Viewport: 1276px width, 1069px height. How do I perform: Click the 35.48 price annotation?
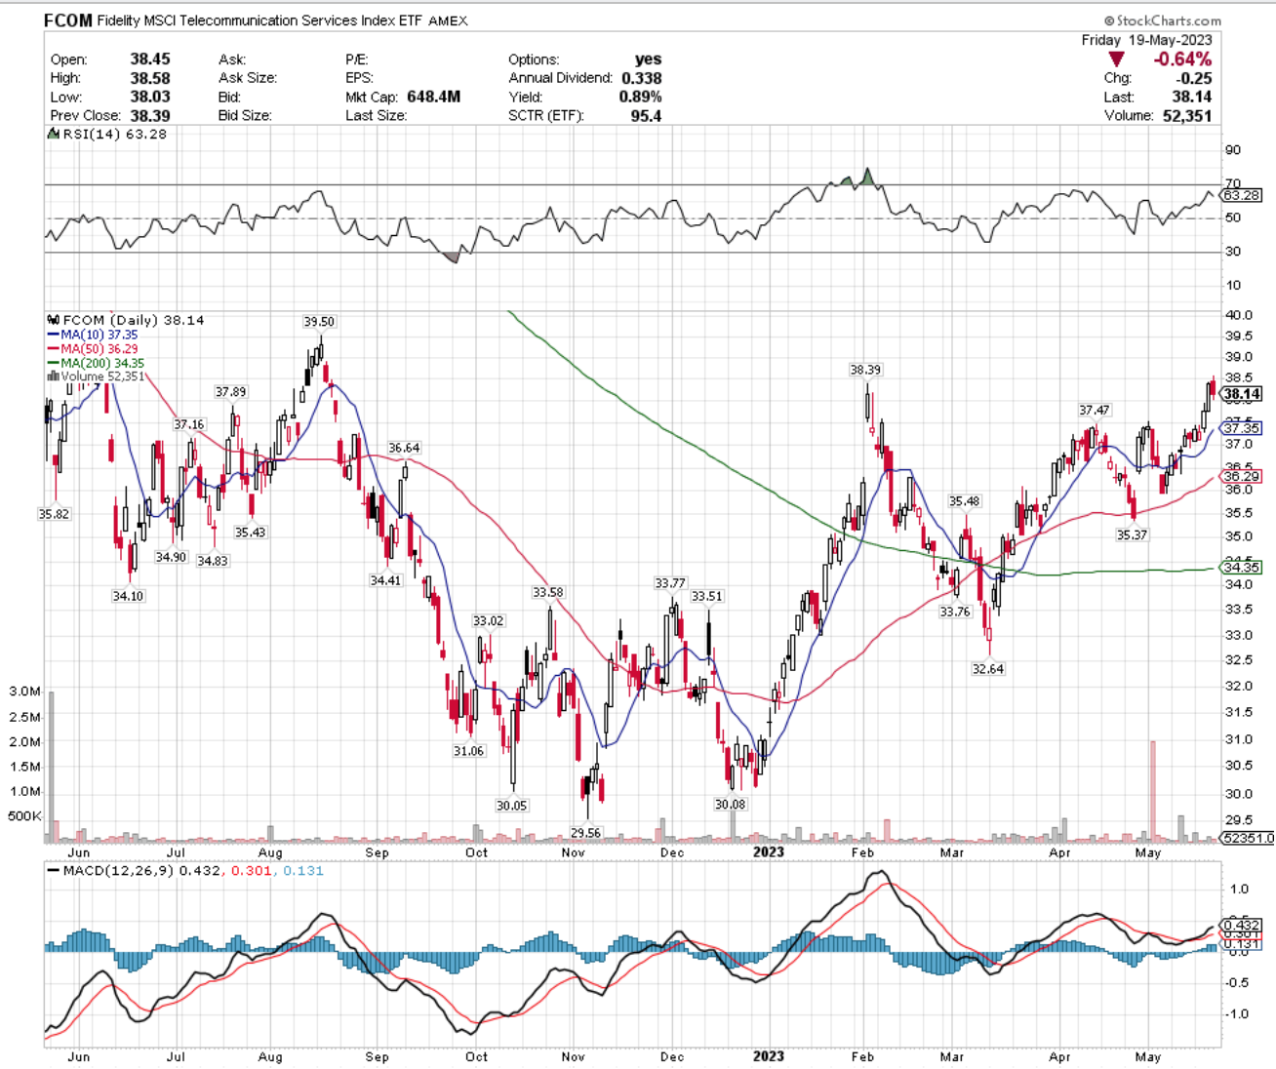coord(965,501)
